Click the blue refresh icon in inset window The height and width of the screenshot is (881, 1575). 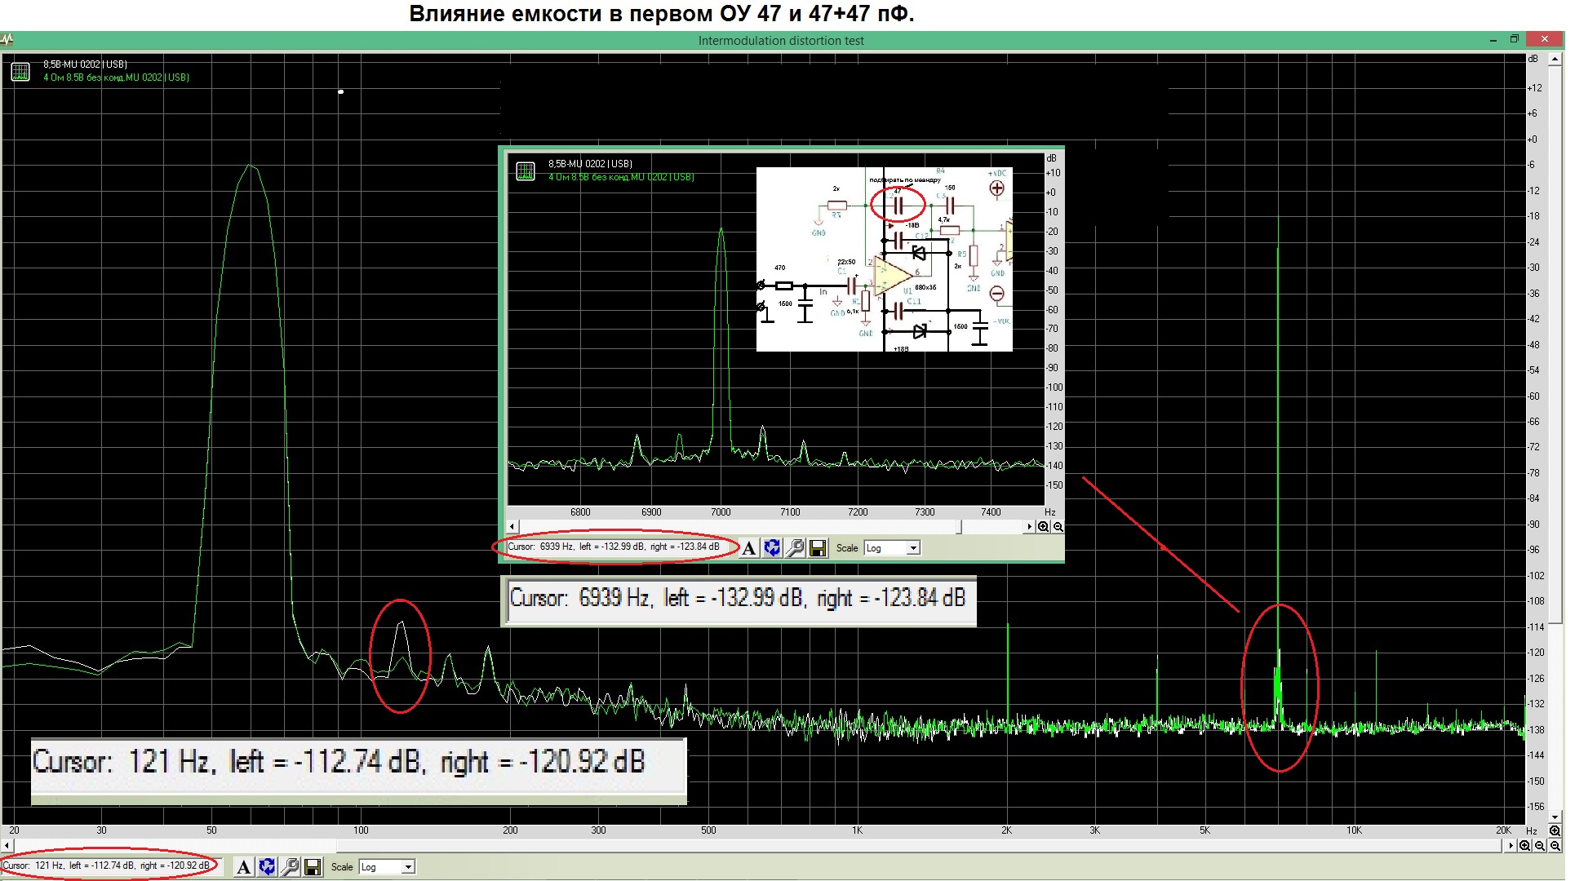[772, 548]
